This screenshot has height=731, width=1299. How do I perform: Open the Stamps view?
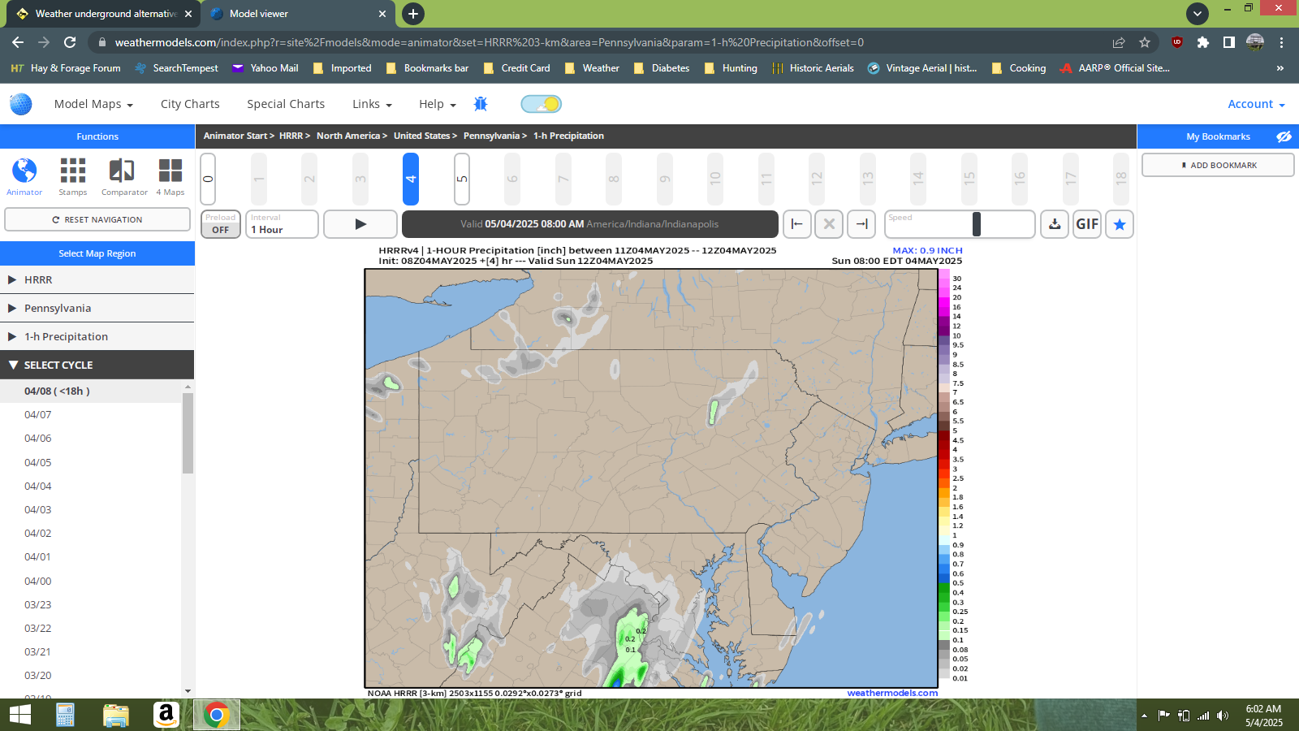[72, 177]
